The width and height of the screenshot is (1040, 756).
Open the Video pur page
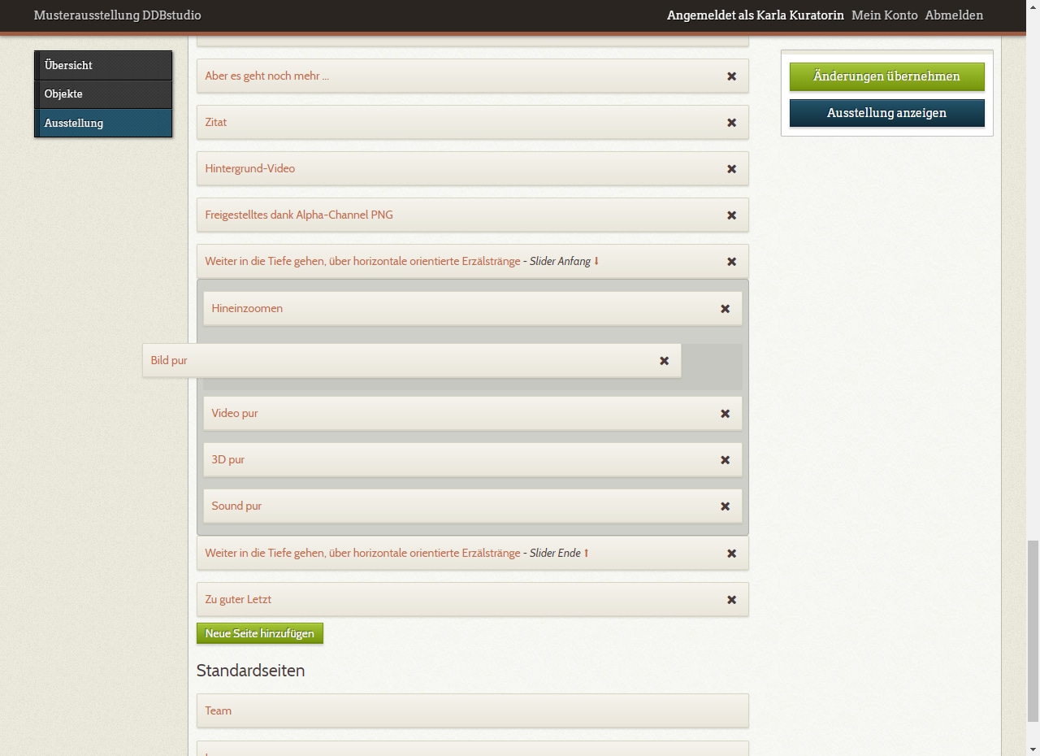[235, 414]
